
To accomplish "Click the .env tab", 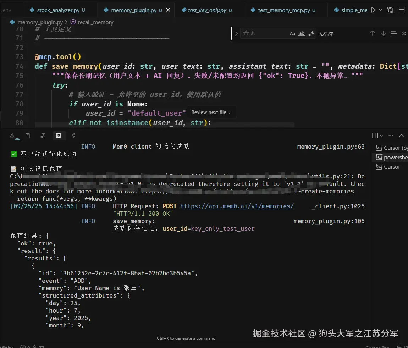I will 6,10.
